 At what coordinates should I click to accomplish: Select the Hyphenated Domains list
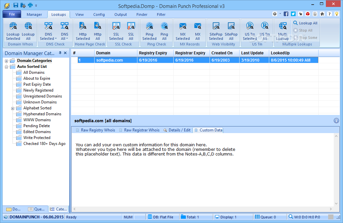(x=42, y=114)
